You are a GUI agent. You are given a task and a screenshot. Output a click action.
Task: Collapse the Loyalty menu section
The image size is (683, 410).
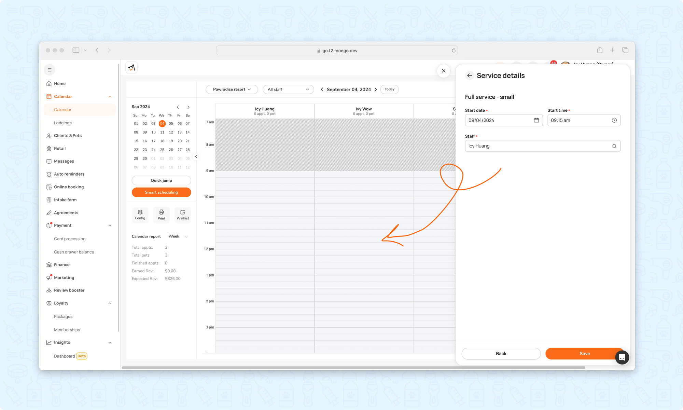pos(110,303)
